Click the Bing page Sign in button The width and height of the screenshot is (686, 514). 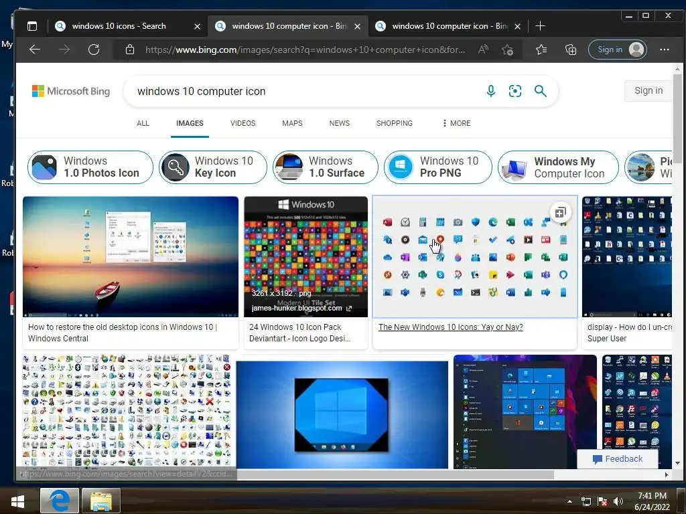pos(648,90)
